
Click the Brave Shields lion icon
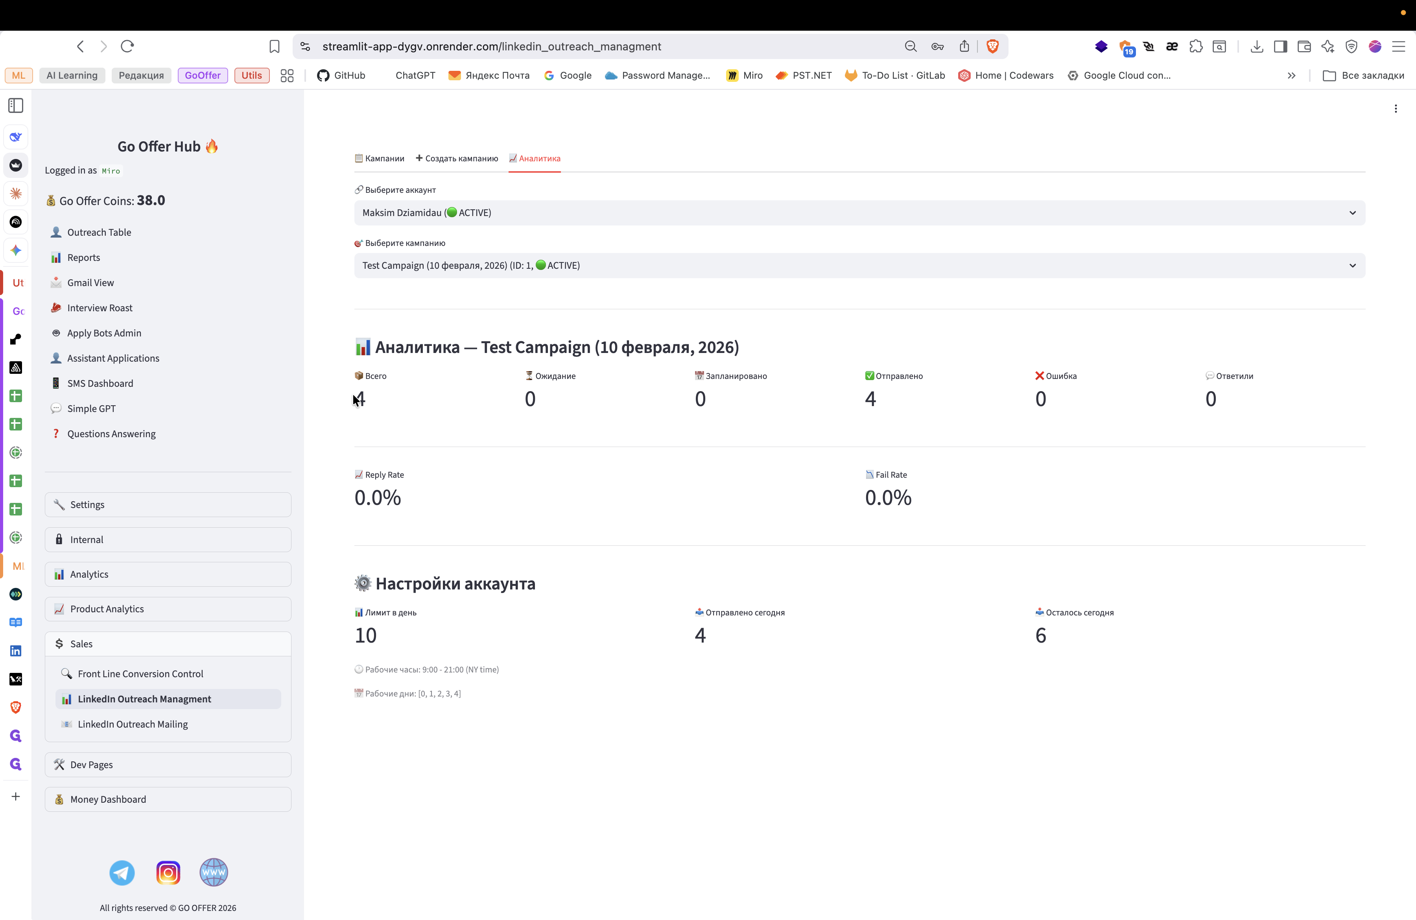[x=992, y=46]
